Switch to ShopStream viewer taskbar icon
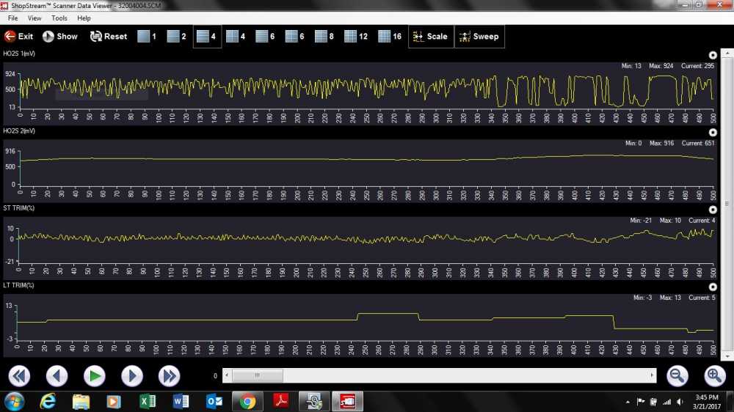Viewport: 734px width, 412px height. pos(347,402)
